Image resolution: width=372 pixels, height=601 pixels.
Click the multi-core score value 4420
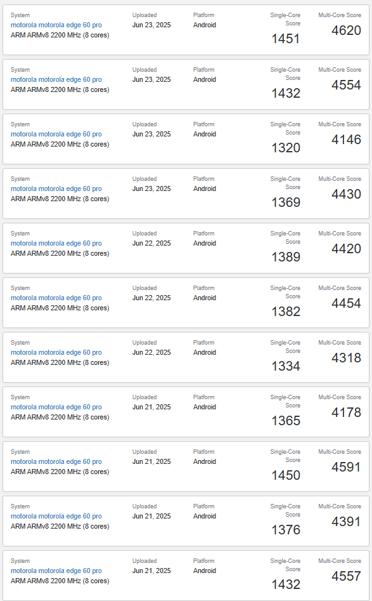tap(347, 249)
